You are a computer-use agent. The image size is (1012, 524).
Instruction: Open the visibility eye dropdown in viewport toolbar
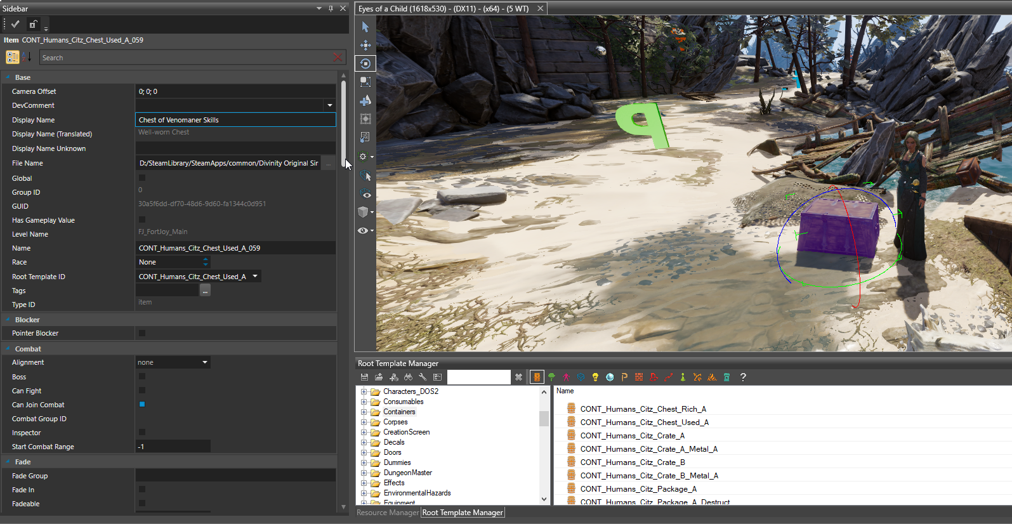coord(372,230)
